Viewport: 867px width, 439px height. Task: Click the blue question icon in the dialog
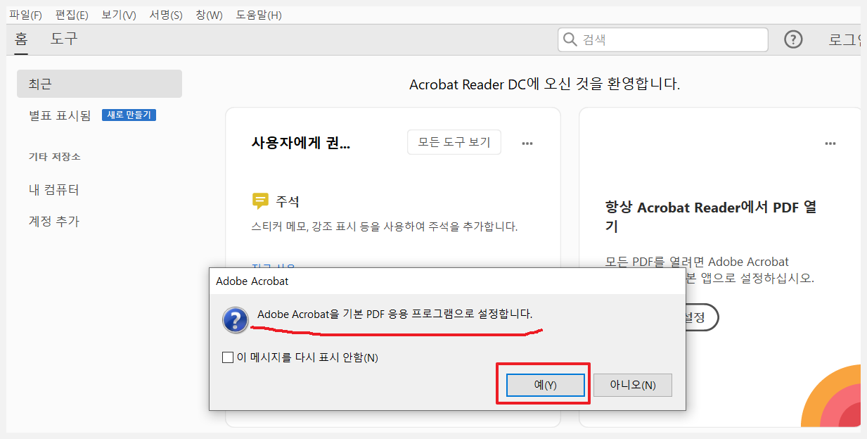coord(235,320)
